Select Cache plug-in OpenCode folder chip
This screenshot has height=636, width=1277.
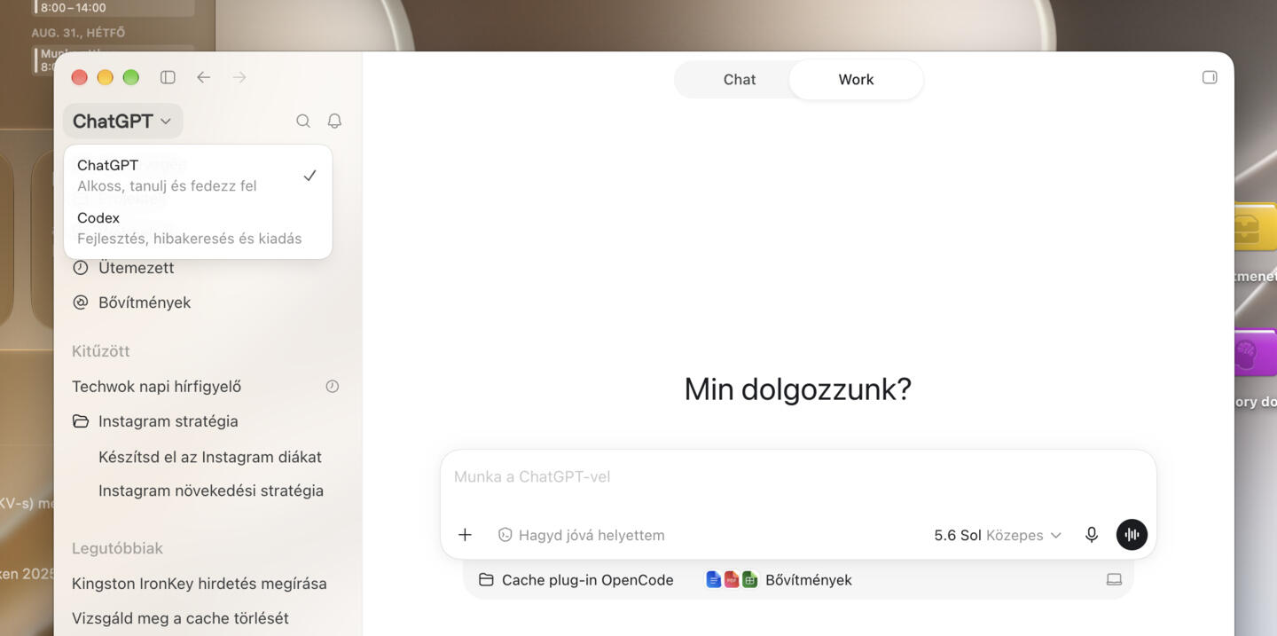[576, 580]
